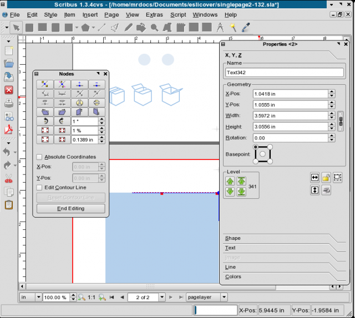This screenshot has width=355, height=318.
Task: Enable the Absolute Coordinates checkbox
Action: click(x=39, y=157)
